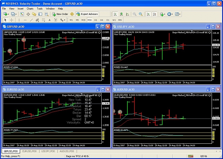Open the Window menu

(50, 9)
